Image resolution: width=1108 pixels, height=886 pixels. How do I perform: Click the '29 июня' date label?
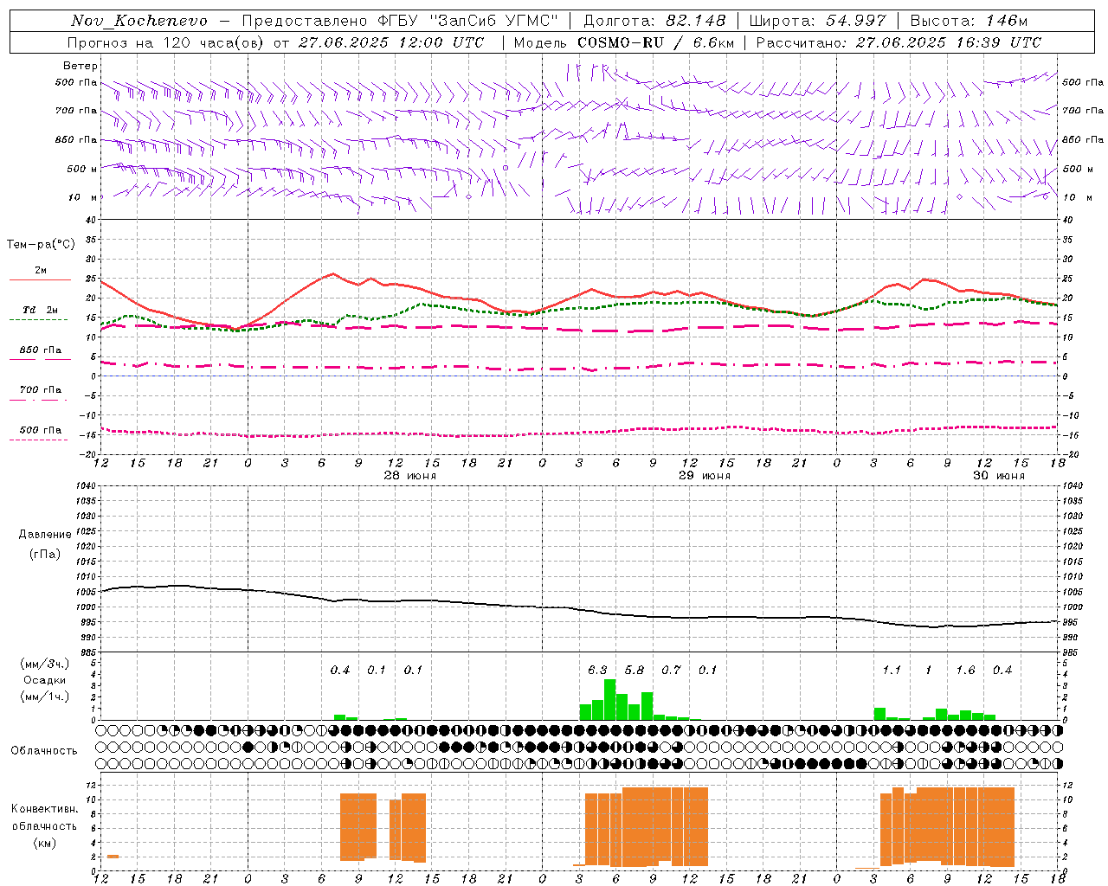705,476
